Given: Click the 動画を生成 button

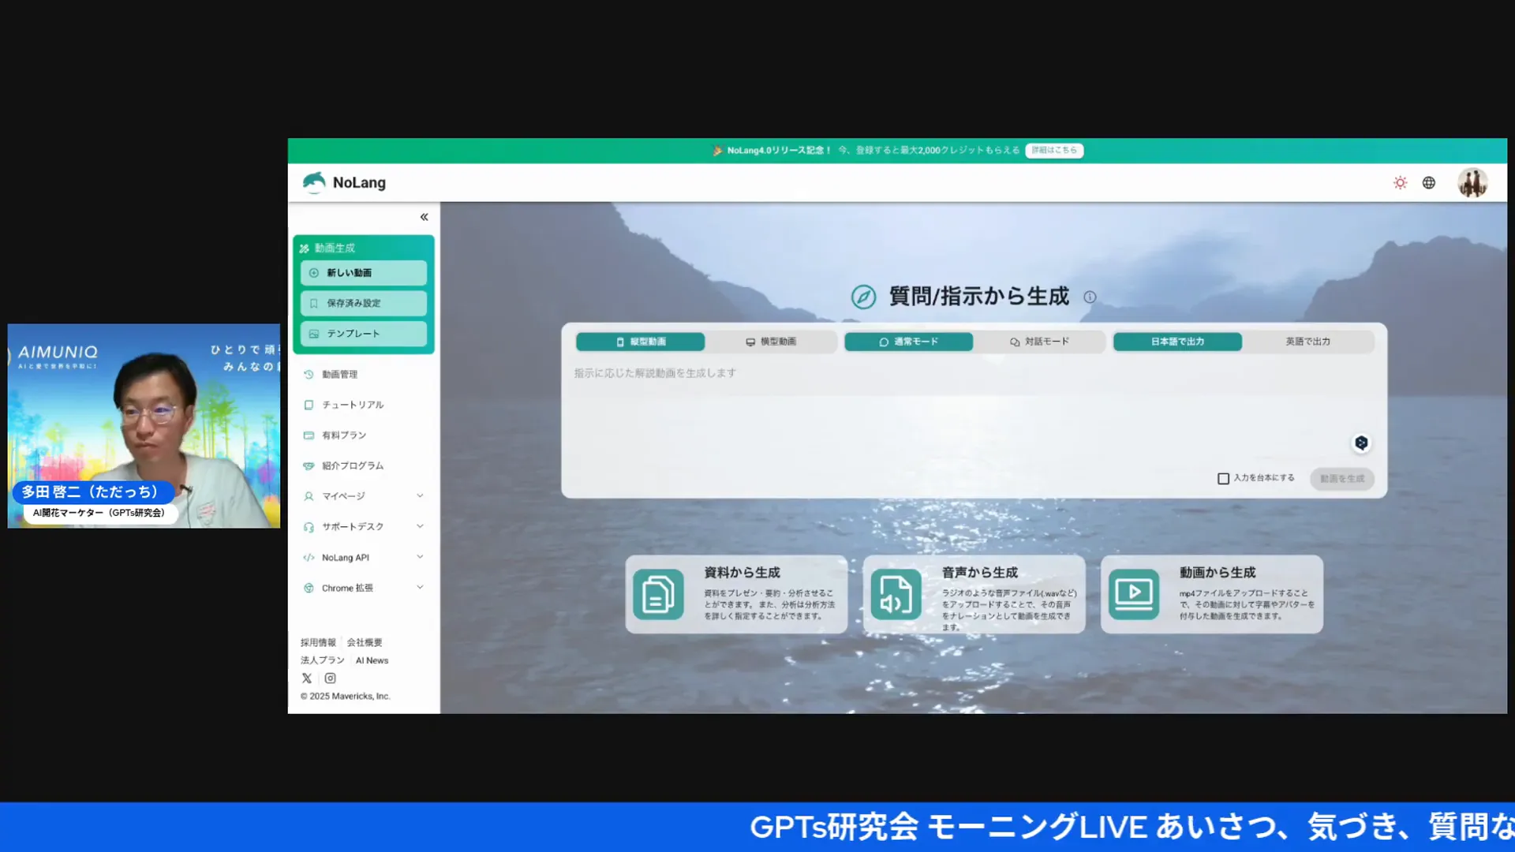Looking at the screenshot, I should 1342,479.
